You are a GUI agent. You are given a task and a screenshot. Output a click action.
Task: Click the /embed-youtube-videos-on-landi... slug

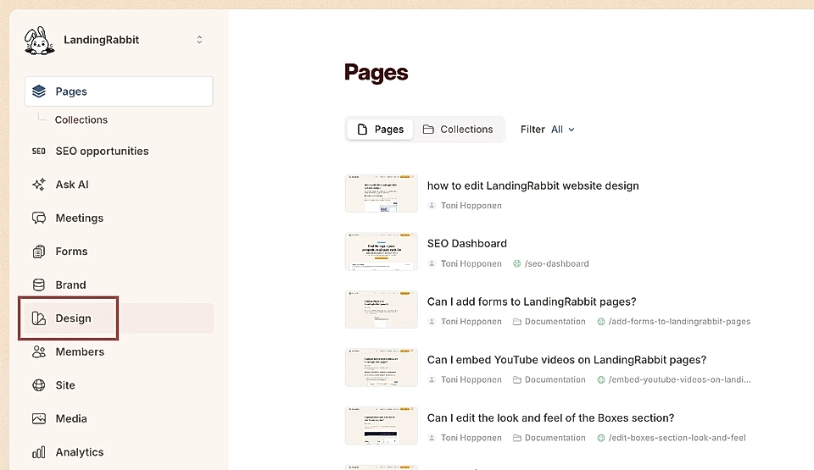pyautogui.click(x=679, y=379)
